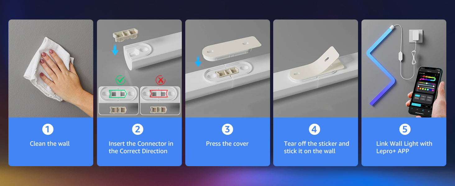Click the blue down arrow above the connector slot
This screenshot has height=186, width=455.
[x=115, y=50]
